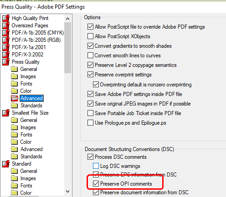Open the Color folder icon under Press Quality

[x=15, y=91]
